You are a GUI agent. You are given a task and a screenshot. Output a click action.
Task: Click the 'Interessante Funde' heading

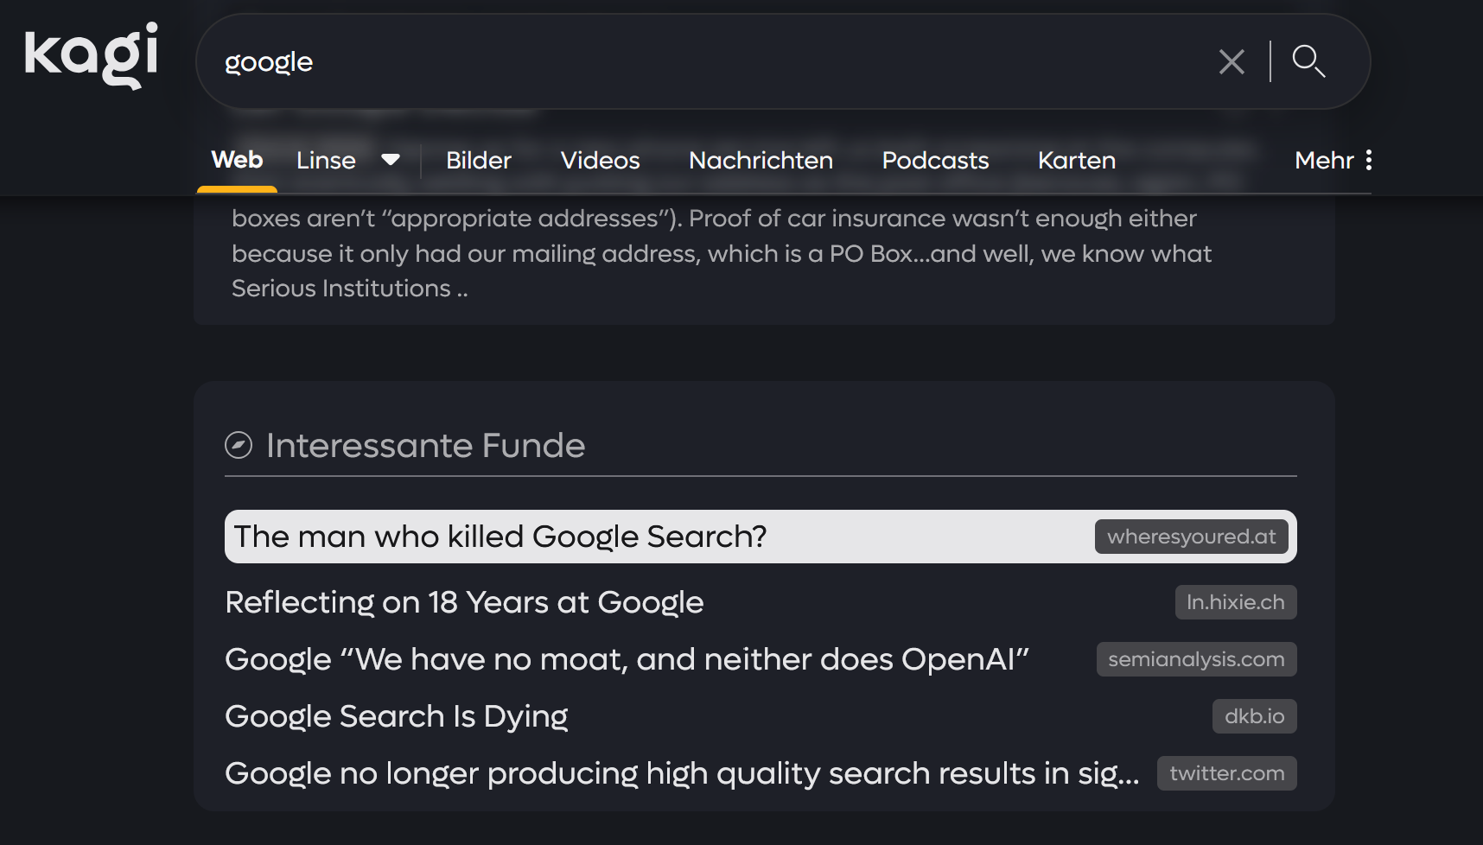click(x=425, y=445)
